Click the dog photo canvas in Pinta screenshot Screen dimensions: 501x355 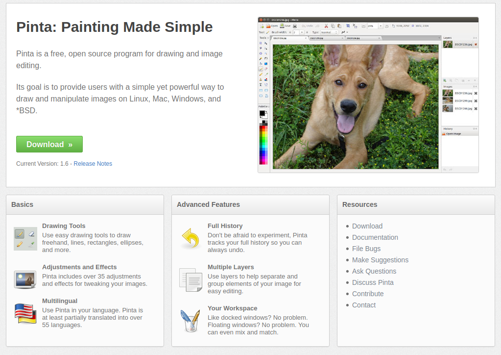(x=356, y=106)
